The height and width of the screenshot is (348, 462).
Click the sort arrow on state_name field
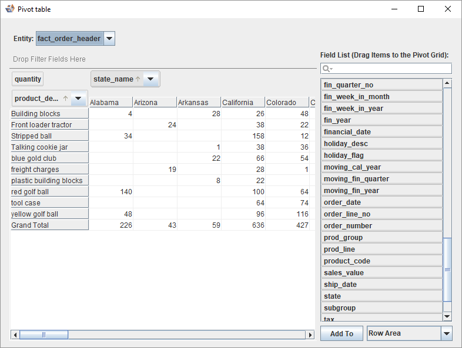(x=138, y=79)
